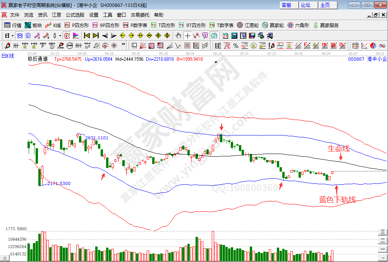Viewport: 388px width, 262px height.
Task: Click the calculator icon in toolbar
Action: point(234,36)
